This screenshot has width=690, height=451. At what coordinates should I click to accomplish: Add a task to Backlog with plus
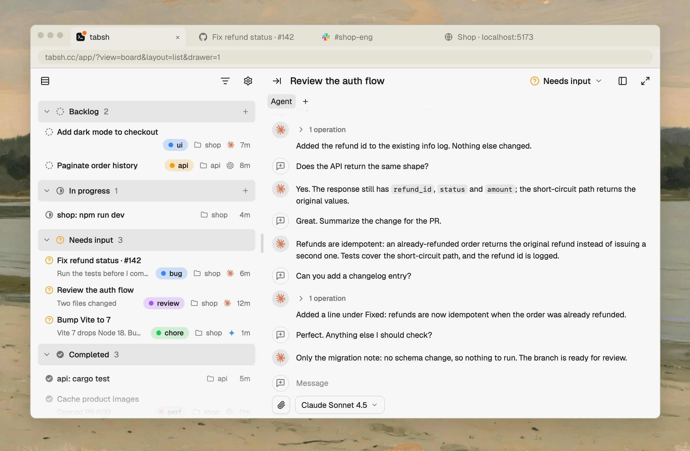click(x=246, y=112)
